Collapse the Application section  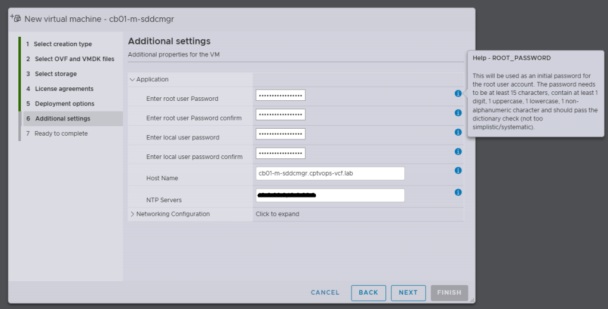coord(132,79)
